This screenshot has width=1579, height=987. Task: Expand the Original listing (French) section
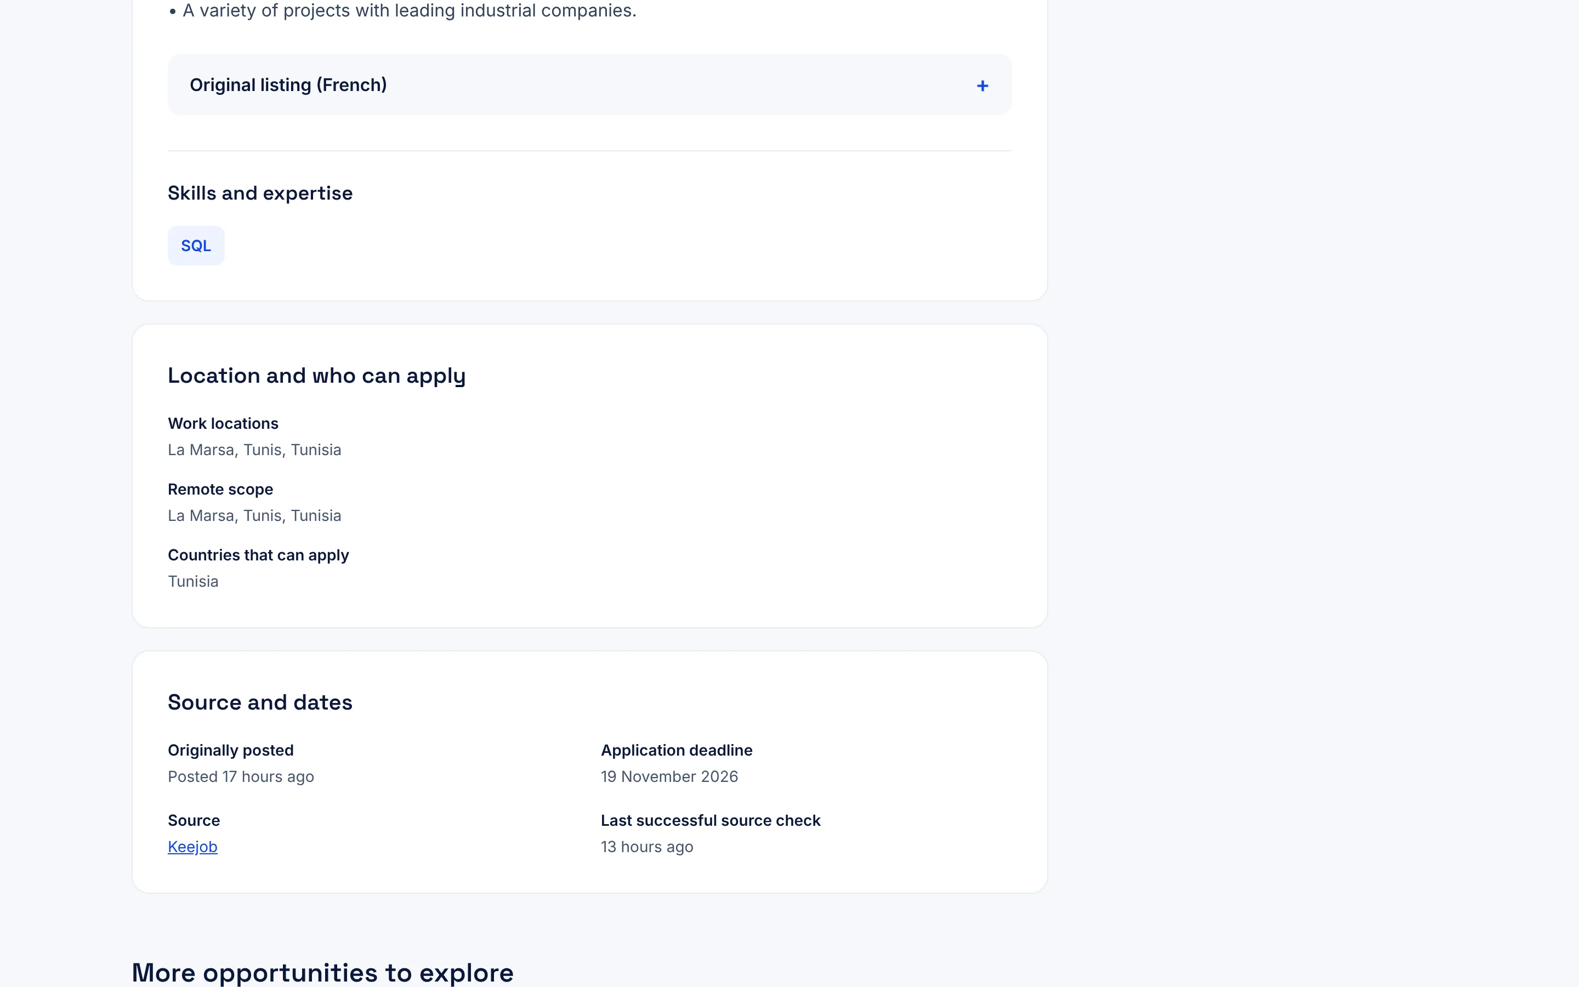[x=589, y=85]
